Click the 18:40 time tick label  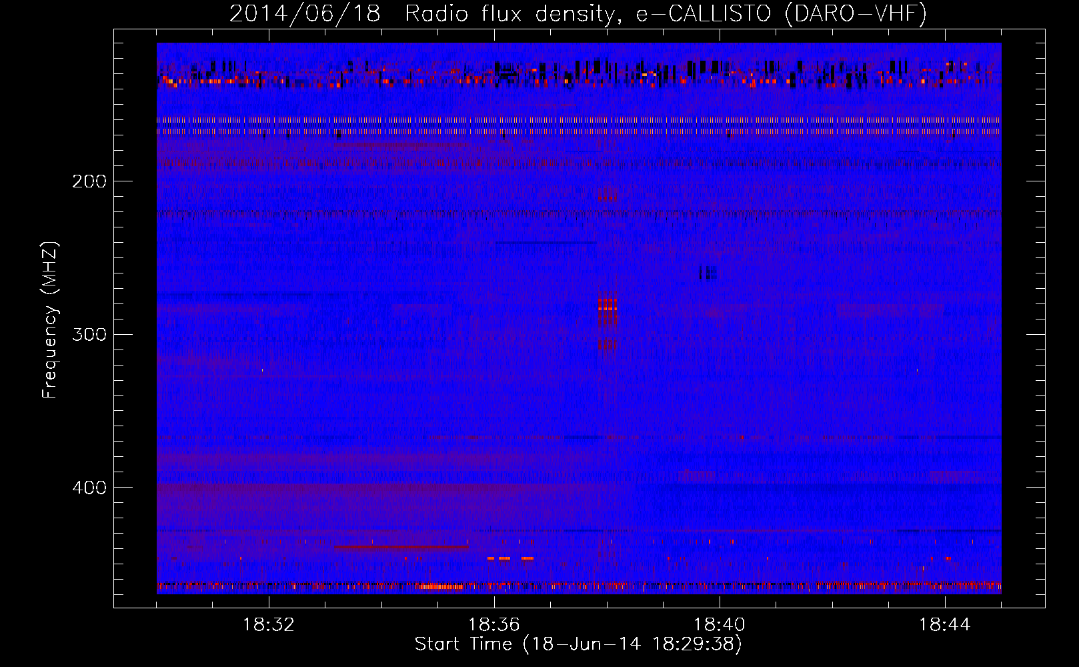[x=720, y=625]
